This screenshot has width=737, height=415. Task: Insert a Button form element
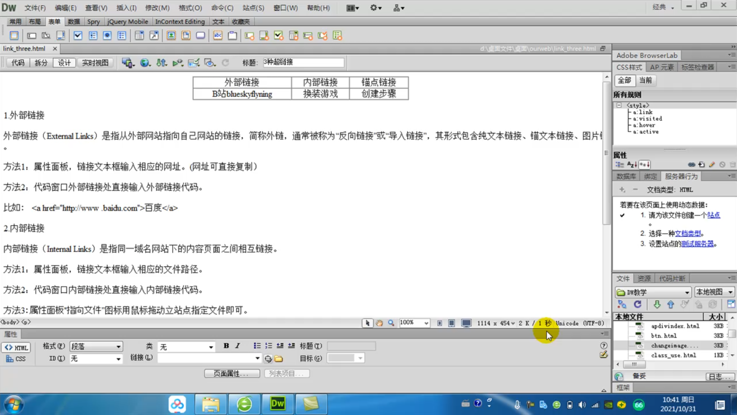(200, 36)
